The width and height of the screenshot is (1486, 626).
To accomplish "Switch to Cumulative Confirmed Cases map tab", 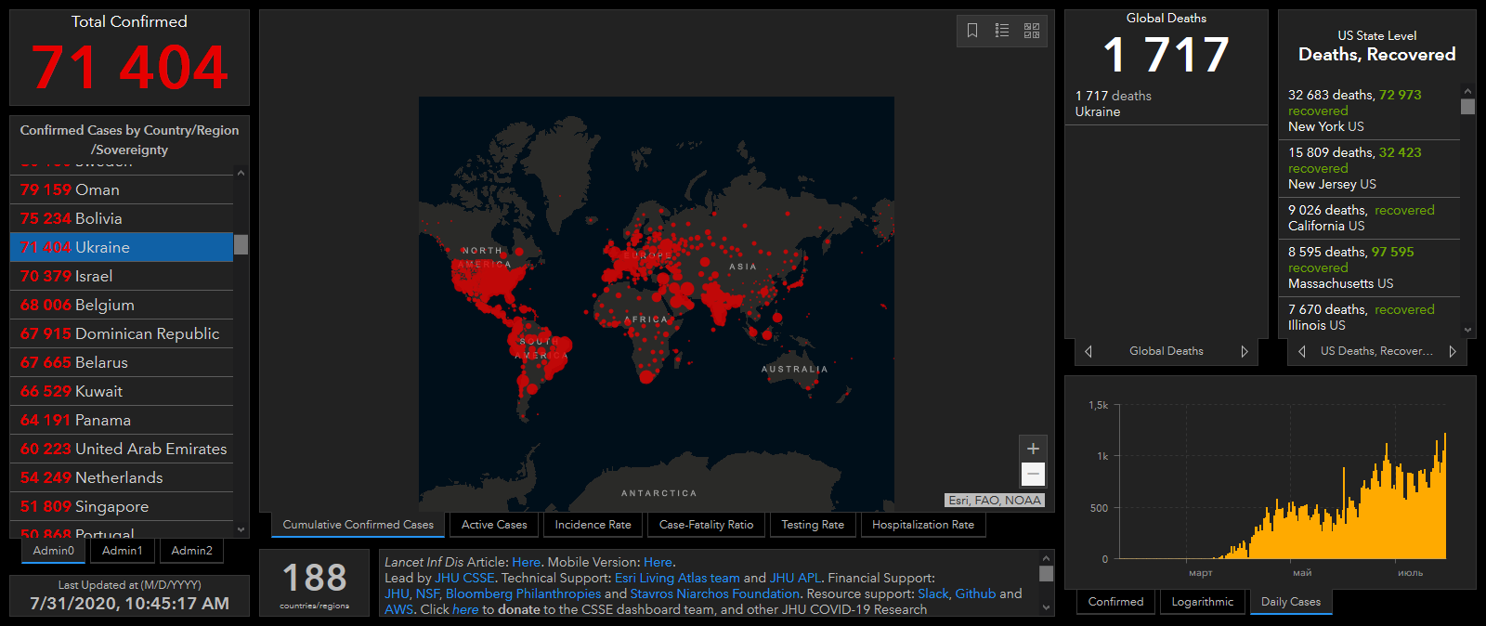I will pos(358,525).
